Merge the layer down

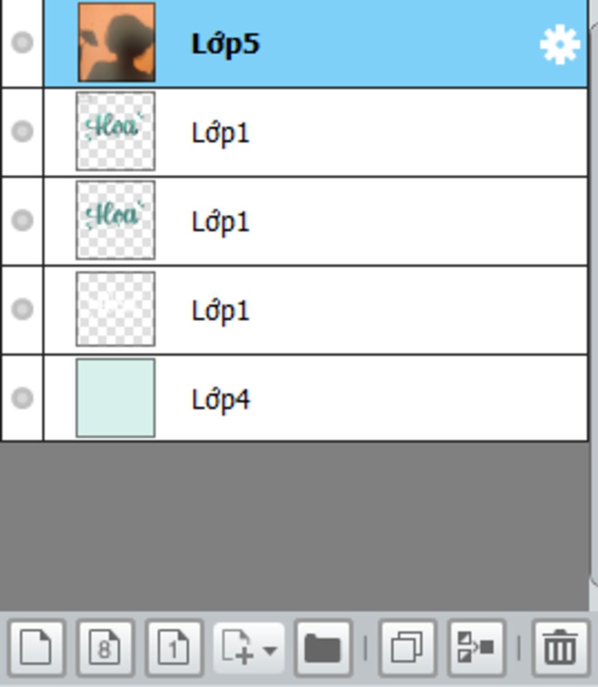pos(476,647)
